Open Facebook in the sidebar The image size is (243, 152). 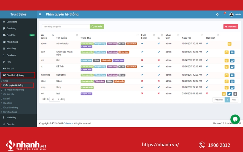18,55
